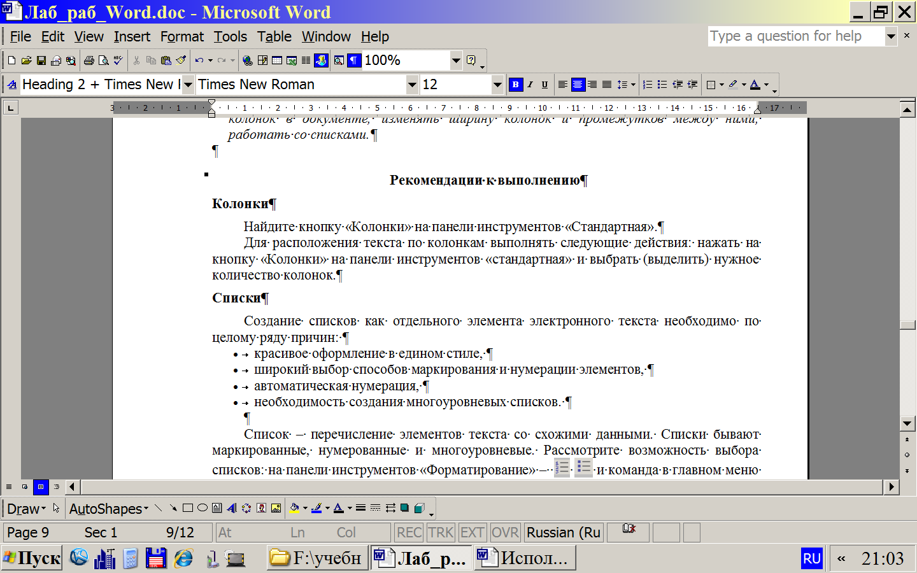
Task: Open the Format menu
Action: click(x=182, y=37)
